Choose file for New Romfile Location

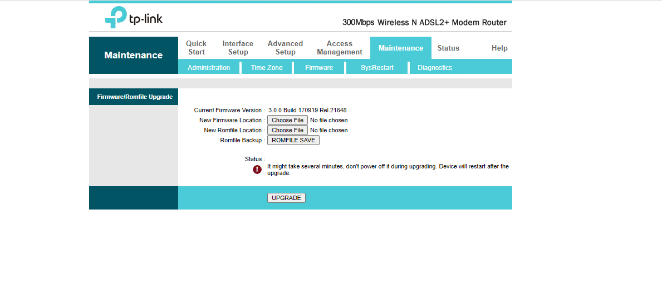point(287,130)
